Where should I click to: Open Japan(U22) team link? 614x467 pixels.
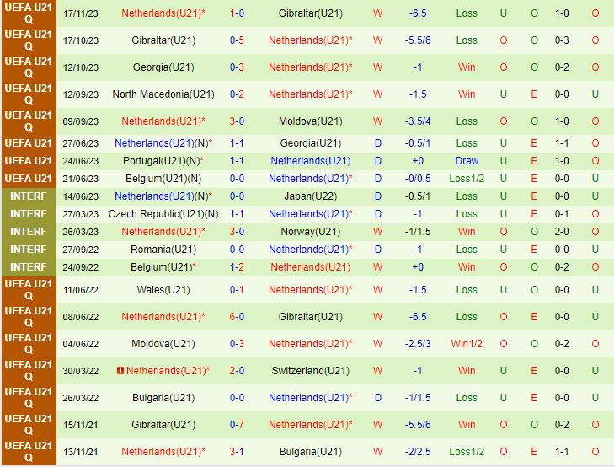[x=311, y=196]
